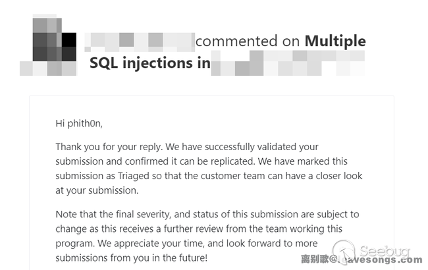Screen dimensions: 428x270
Task: Click the "Hi phith0n," greeting line
Action: click(x=79, y=123)
